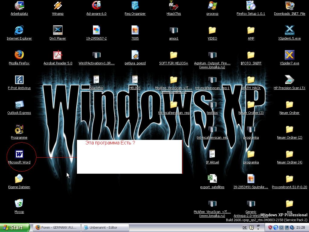Open the language bar help icon
Viewport: 309px width, 232px height.
tap(251, 228)
